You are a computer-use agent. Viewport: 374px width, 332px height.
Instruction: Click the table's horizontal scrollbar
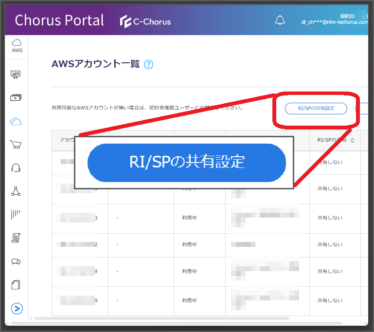(162, 318)
